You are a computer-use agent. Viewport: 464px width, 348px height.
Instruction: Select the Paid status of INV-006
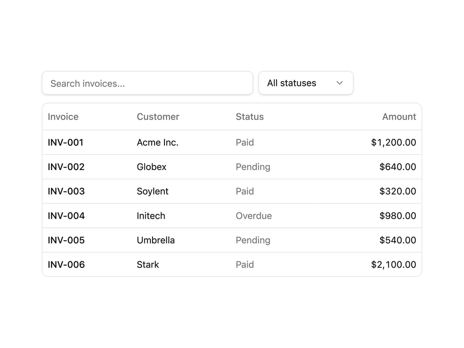tap(245, 265)
